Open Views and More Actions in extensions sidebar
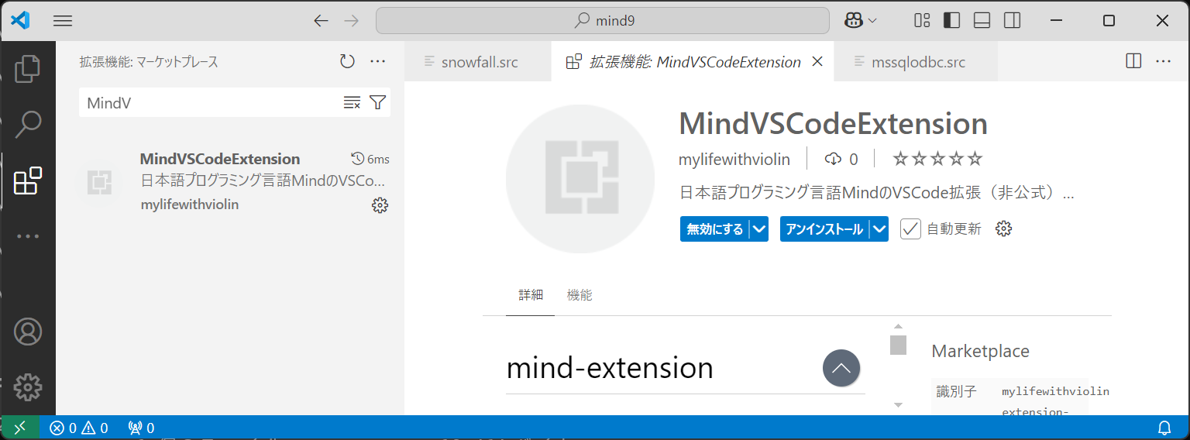Image resolution: width=1190 pixels, height=440 pixels. (377, 61)
